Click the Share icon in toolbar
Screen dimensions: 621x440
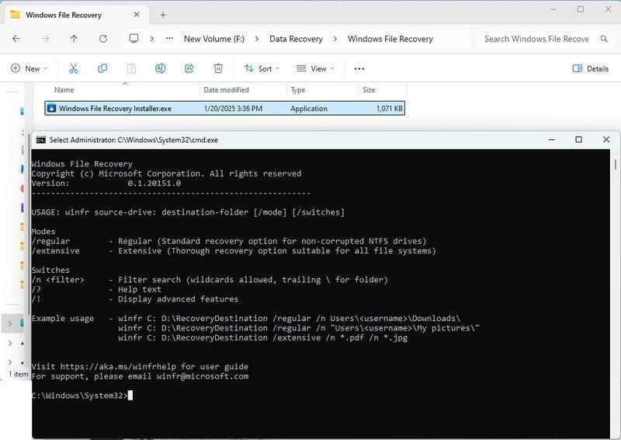(x=189, y=68)
